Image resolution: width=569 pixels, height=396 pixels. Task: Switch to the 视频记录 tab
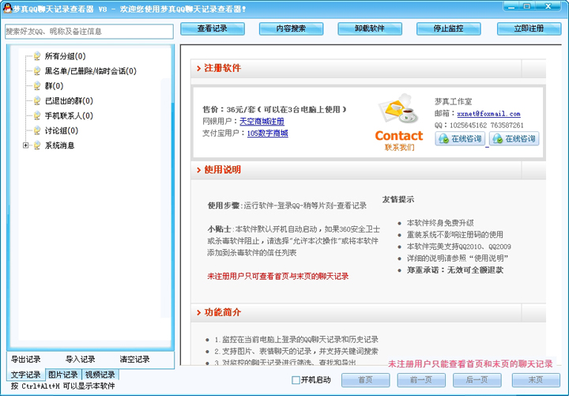pyautogui.click(x=100, y=375)
